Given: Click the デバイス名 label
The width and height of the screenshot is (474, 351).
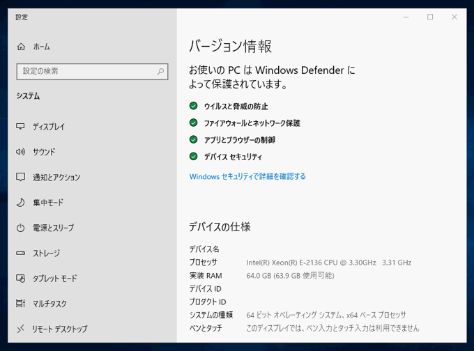Looking at the screenshot, I should coord(204,249).
